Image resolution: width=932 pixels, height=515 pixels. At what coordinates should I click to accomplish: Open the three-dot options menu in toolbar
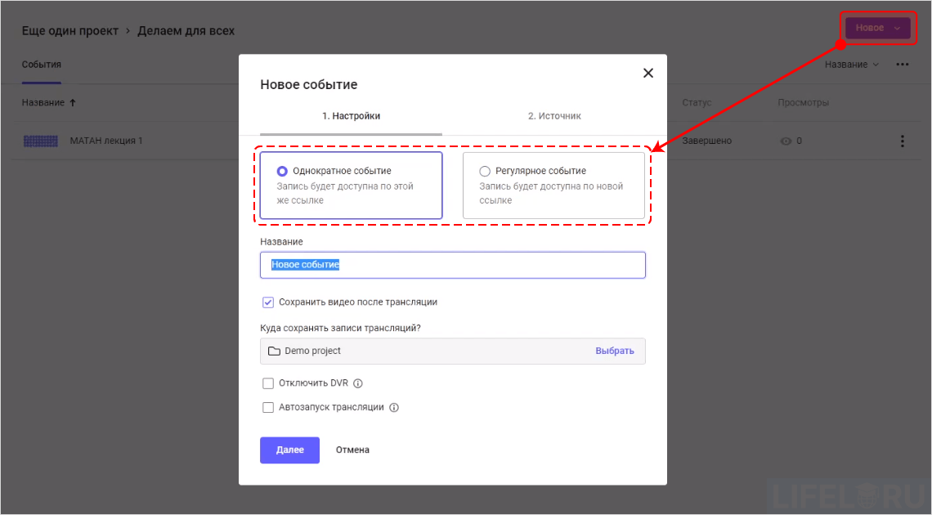pos(903,65)
